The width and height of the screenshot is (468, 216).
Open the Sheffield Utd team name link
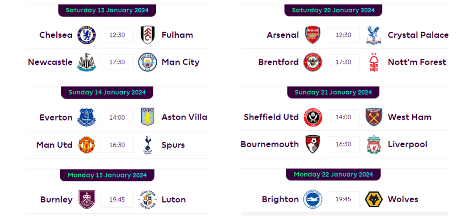click(x=271, y=117)
